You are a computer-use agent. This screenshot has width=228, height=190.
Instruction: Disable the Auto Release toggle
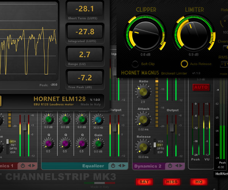pos(184,64)
